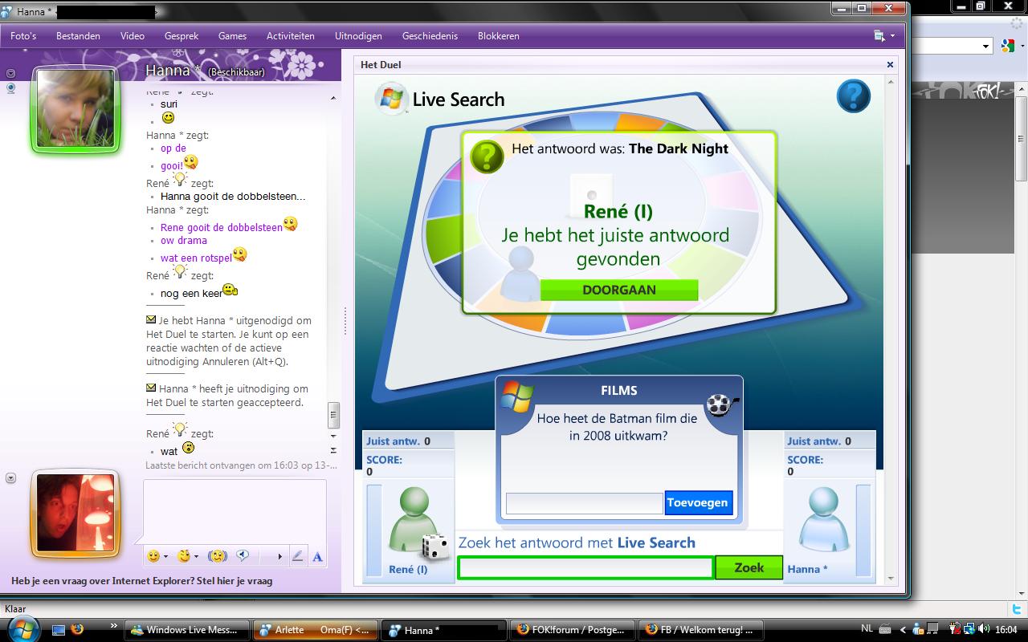
Task: Collapse your own display picture arrow toggle
Action: [x=11, y=478]
